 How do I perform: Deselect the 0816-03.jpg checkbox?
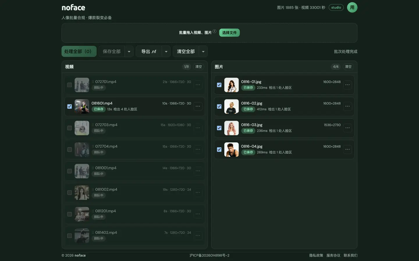[x=219, y=128]
